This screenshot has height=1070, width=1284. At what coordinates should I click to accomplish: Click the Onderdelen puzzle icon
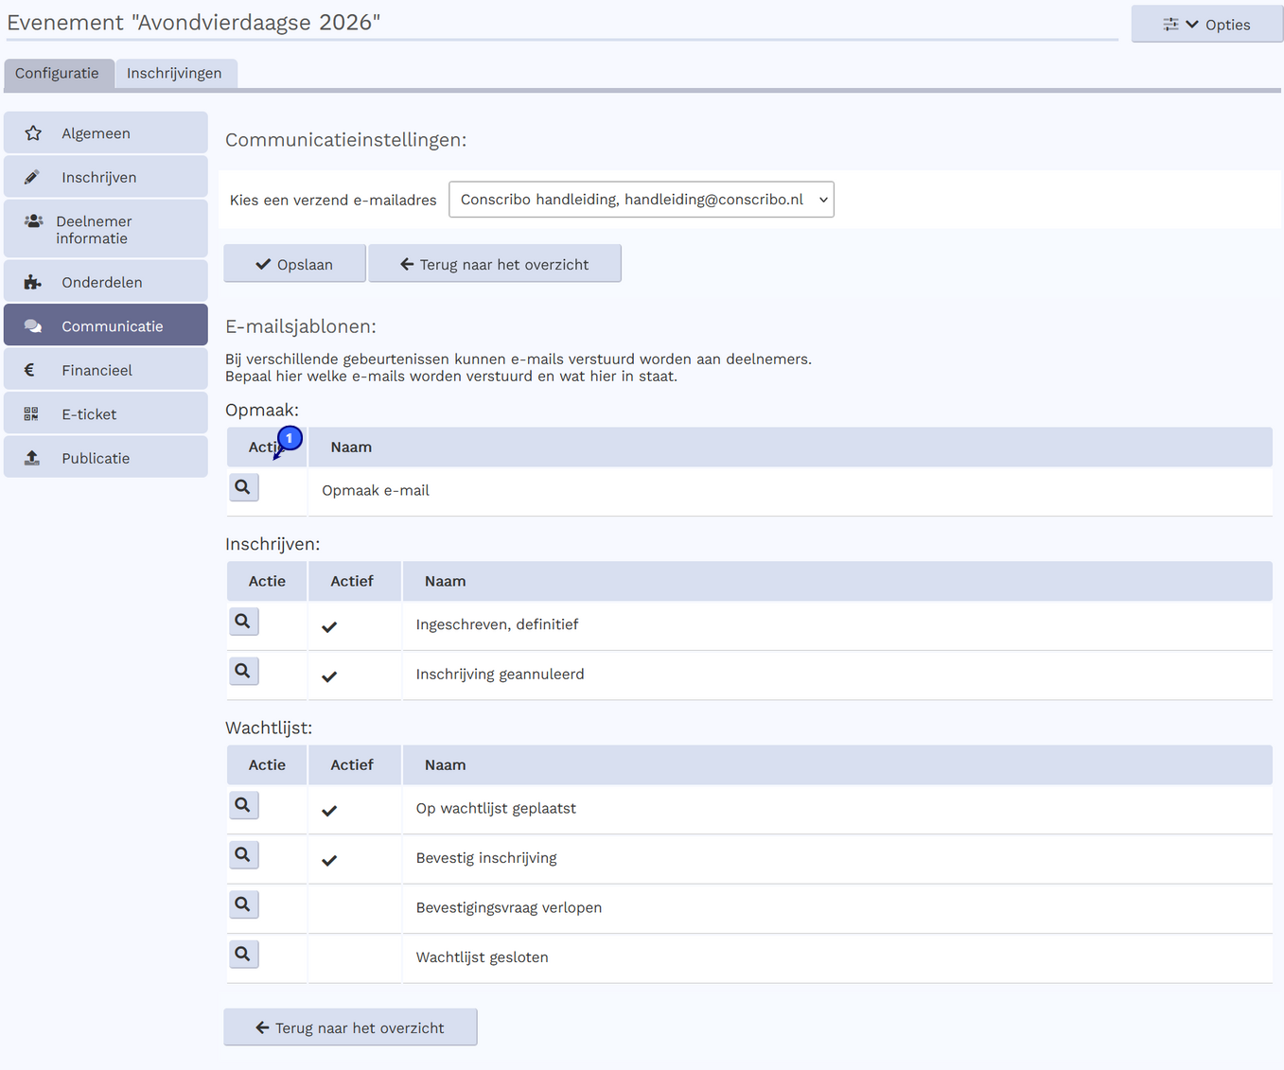[x=31, y=281]
